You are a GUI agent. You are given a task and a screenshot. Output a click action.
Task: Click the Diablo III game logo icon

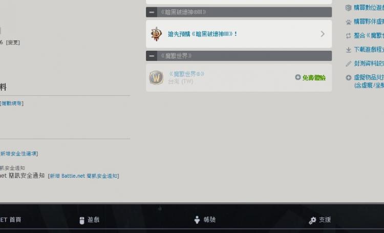pyautogui.click(x=156, y=34)
